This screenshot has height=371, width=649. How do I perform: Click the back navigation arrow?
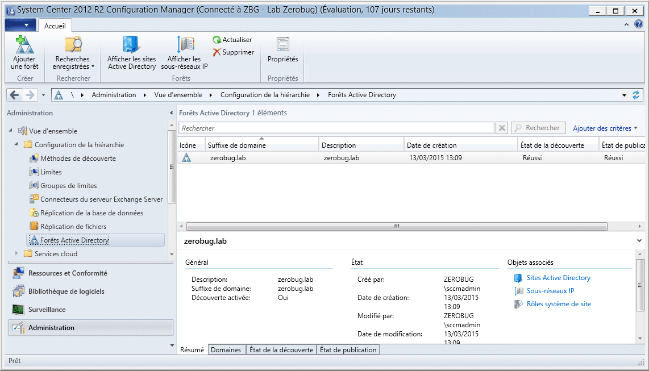tap(15, 95)
